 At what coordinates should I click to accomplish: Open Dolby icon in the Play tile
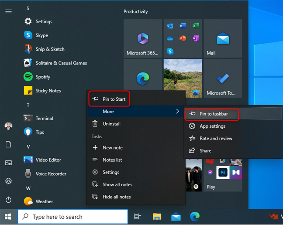(x=236, y=172)
